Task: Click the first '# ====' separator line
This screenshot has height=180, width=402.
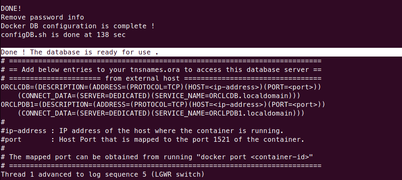Action: click(161, 61)
